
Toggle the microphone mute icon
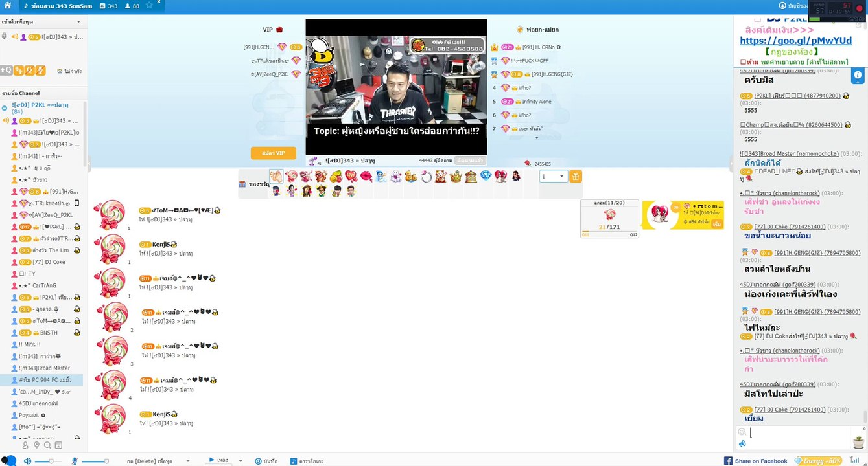[75, 461]
